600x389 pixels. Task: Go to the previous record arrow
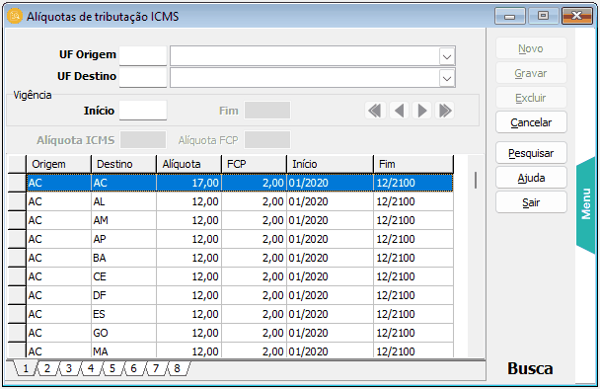[399, 111]
